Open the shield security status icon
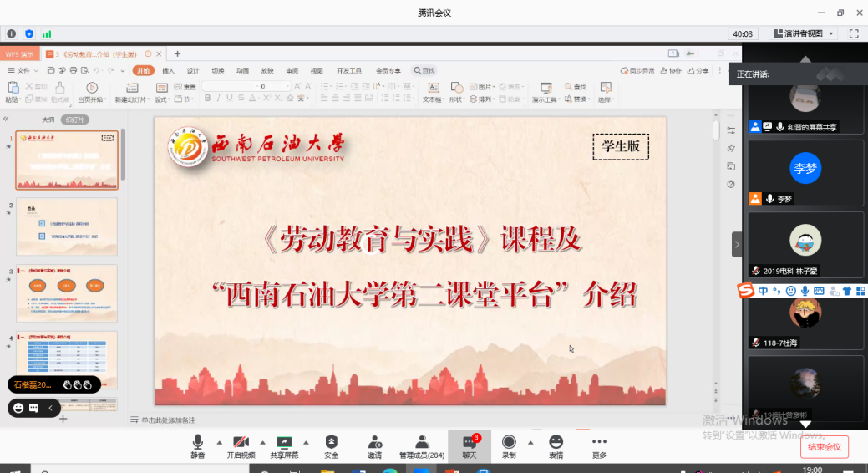The width and height of the screenshot is (868, 473). pos(28,33)
